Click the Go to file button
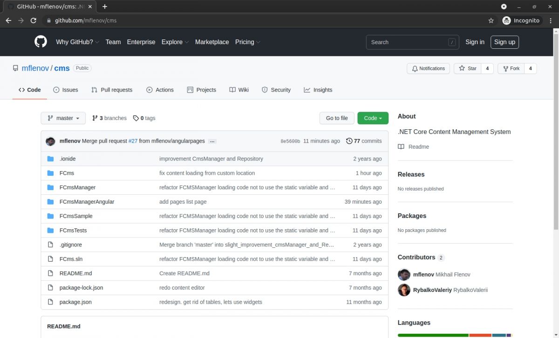This screenshot has width=559, height=338. (337, 118)
